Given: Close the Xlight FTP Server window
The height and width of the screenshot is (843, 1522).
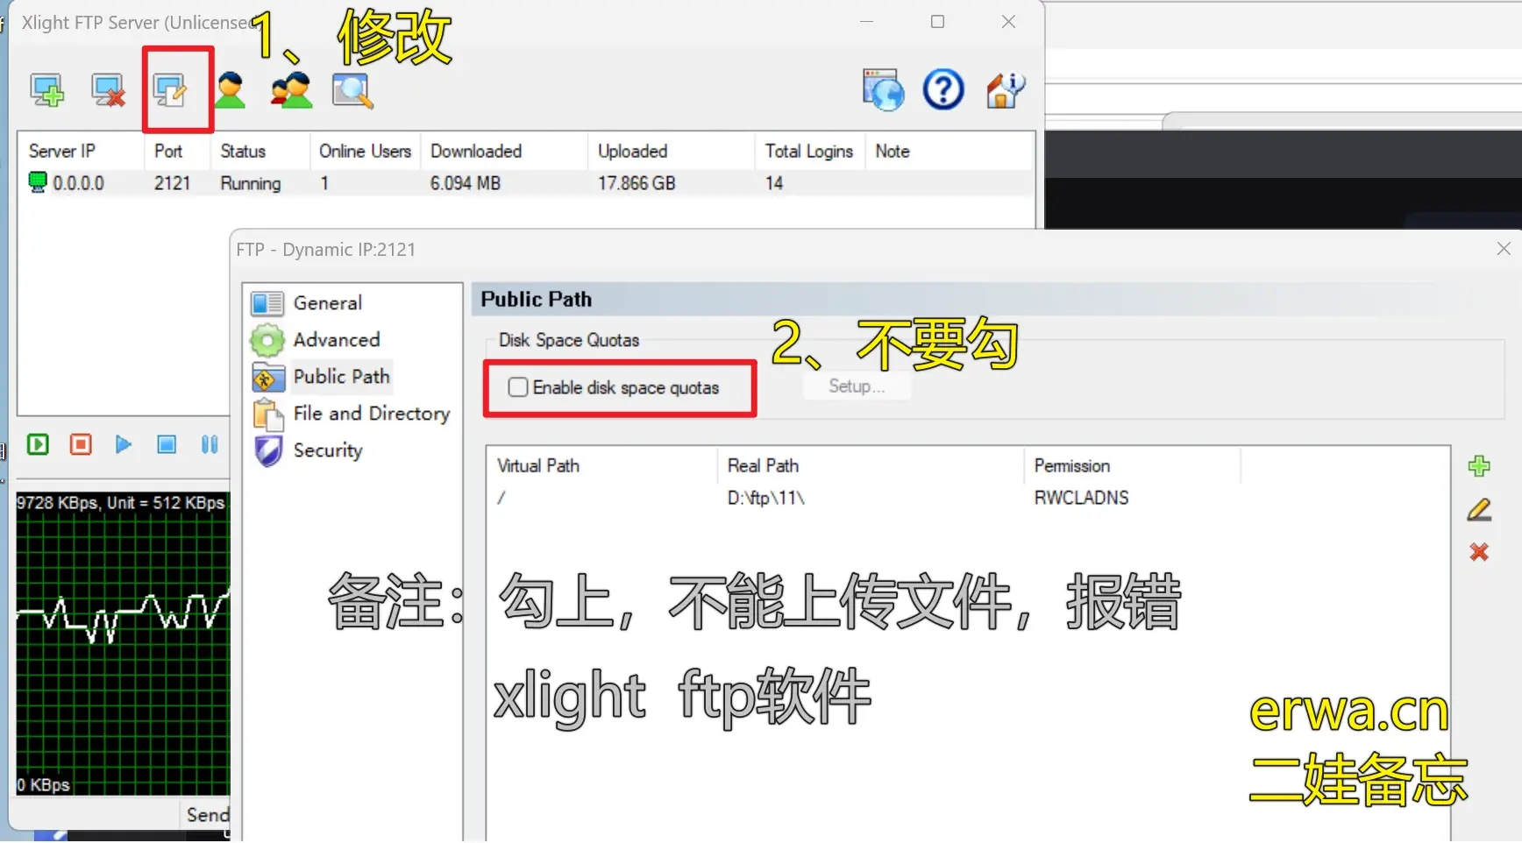Looking at the screenshot, I should coord(1008,22).
